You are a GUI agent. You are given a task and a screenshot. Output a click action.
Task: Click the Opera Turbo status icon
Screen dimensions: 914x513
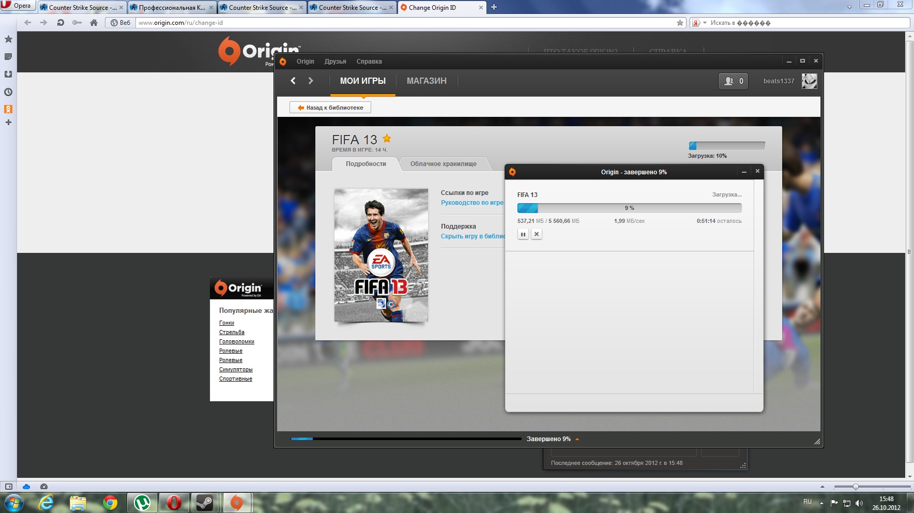point(44,487)
